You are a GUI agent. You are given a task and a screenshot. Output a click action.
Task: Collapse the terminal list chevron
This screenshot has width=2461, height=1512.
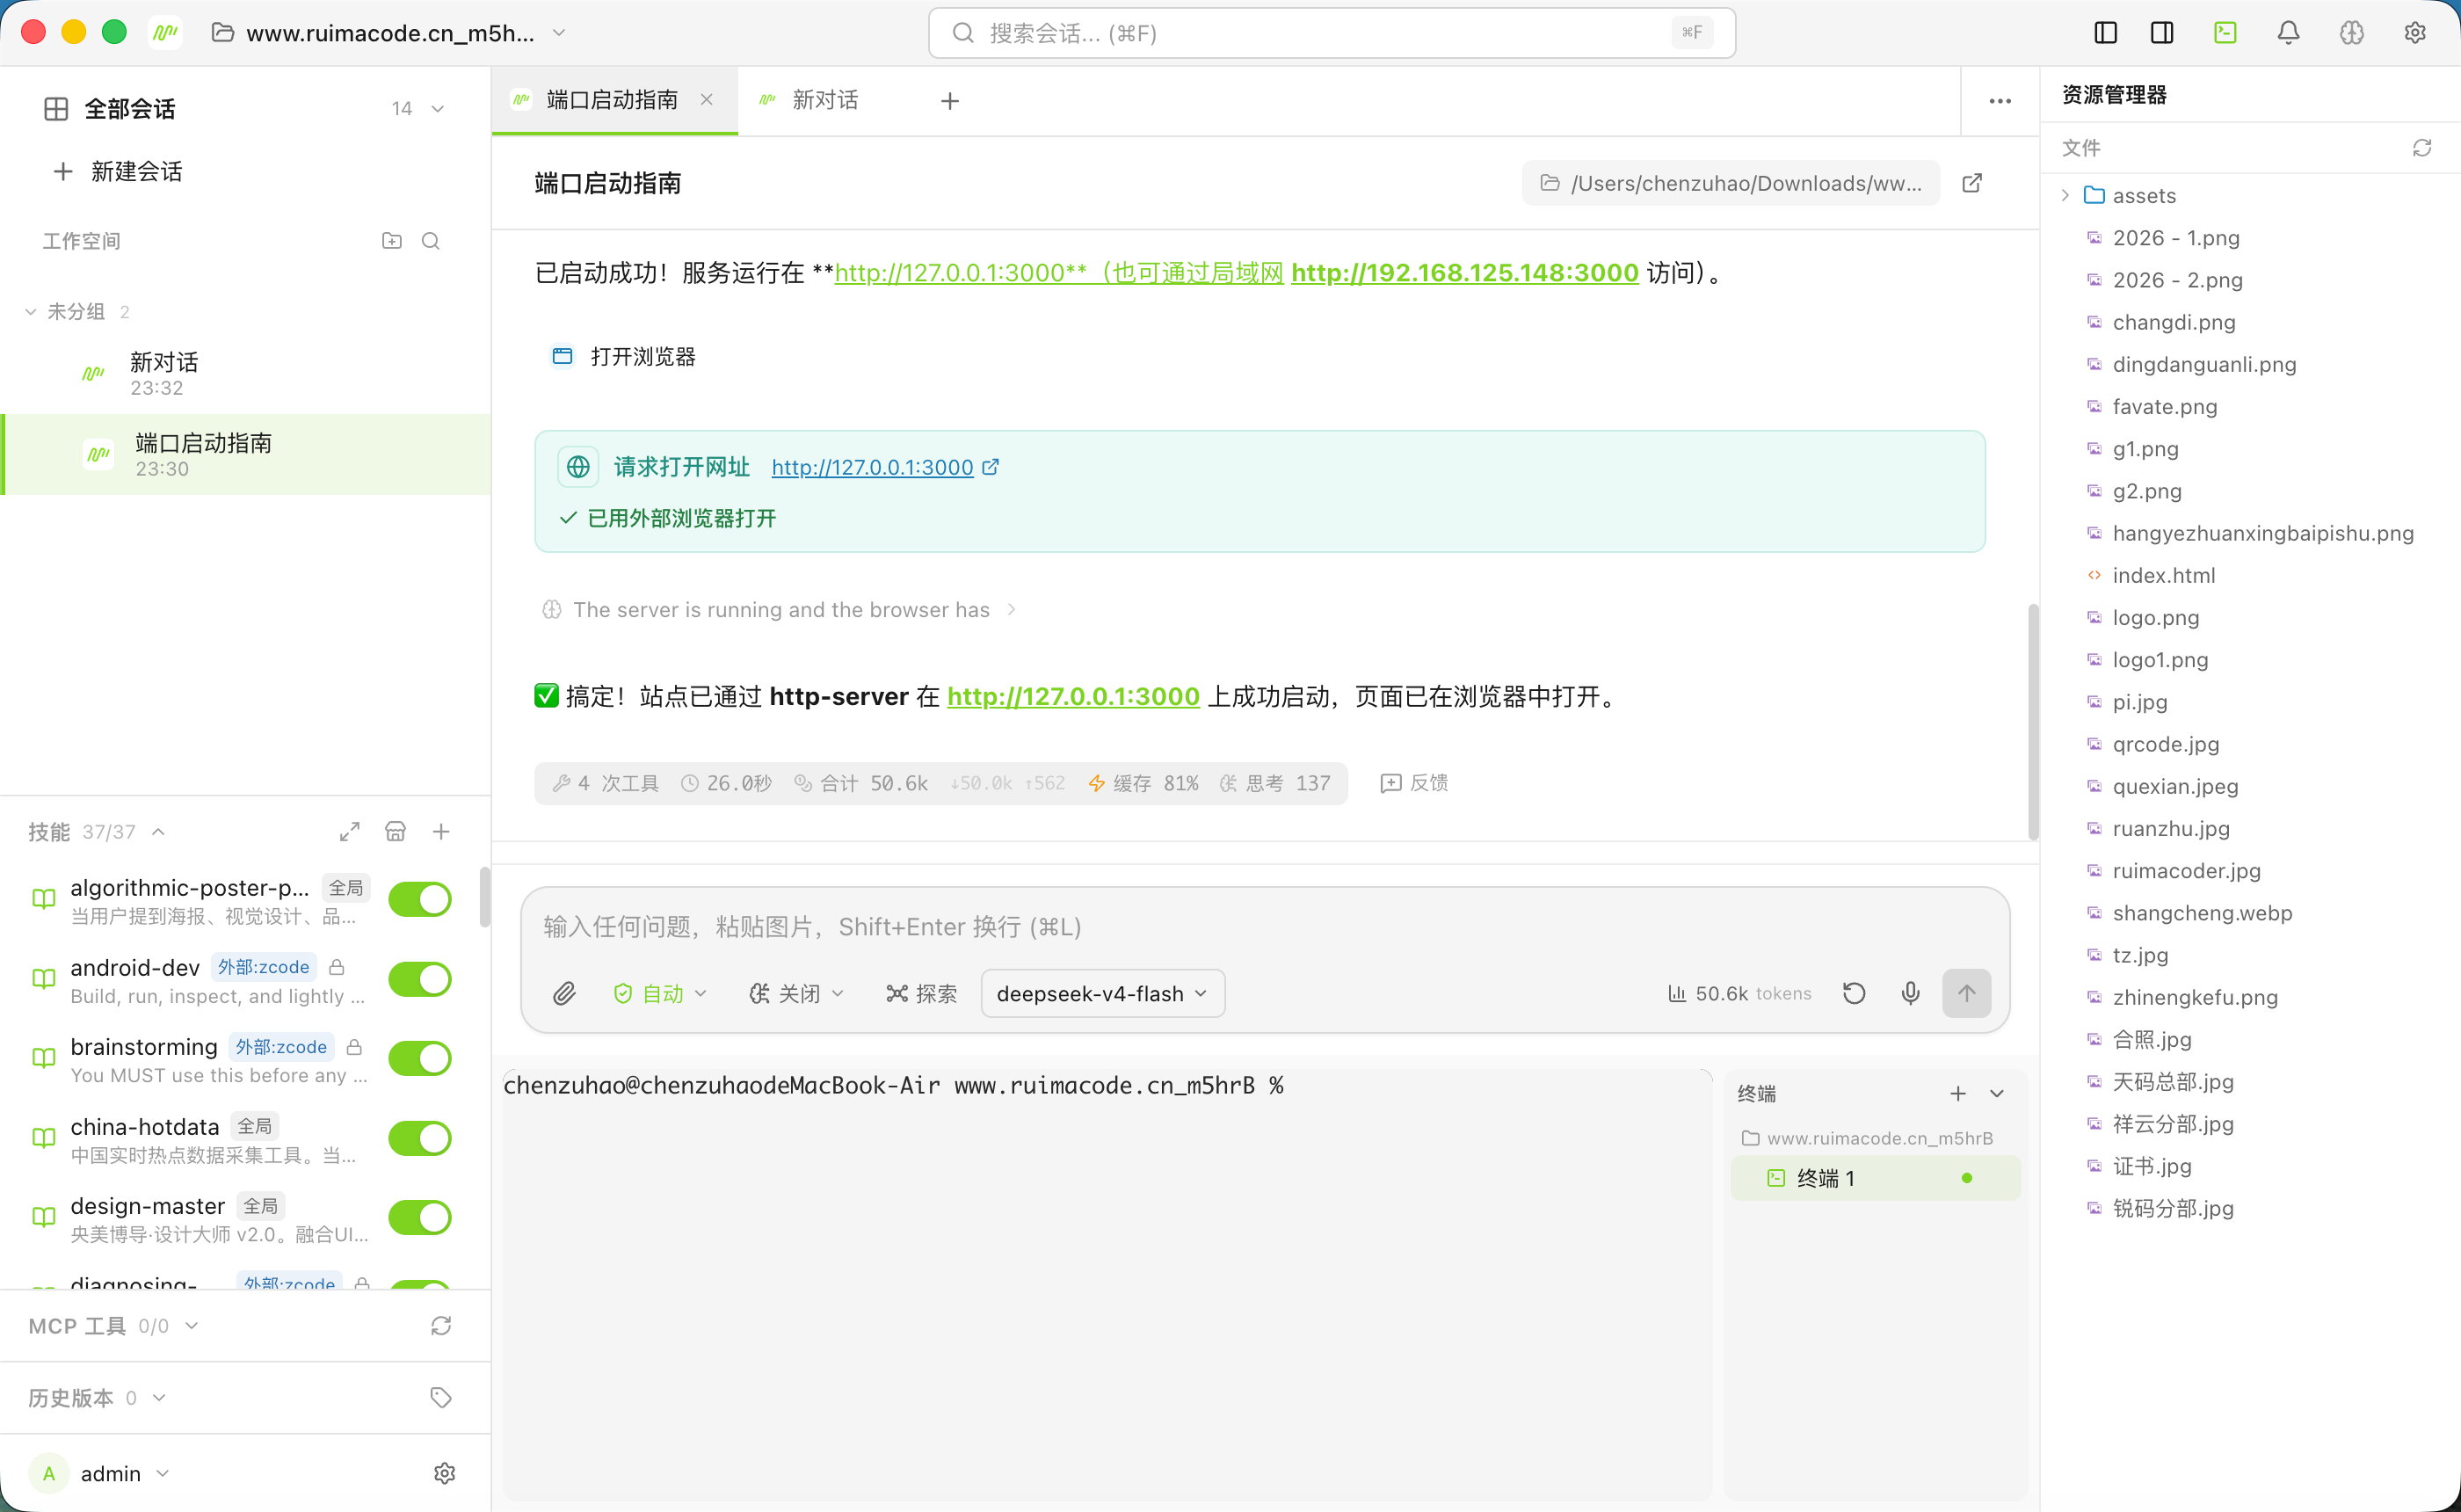(1997, 1093)
